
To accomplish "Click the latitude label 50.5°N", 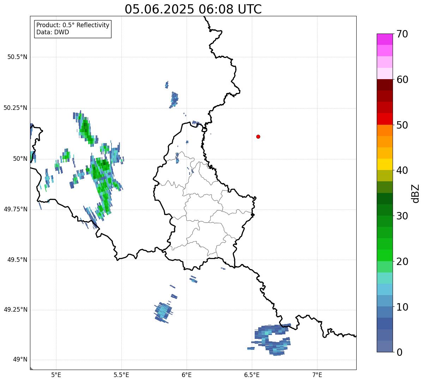I will click(17, 57).
